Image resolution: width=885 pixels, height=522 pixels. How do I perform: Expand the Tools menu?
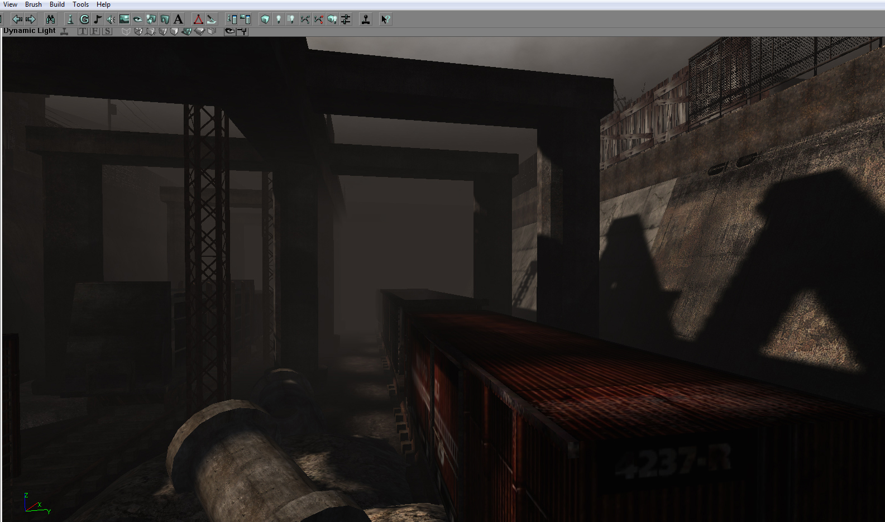click(80, 4)
